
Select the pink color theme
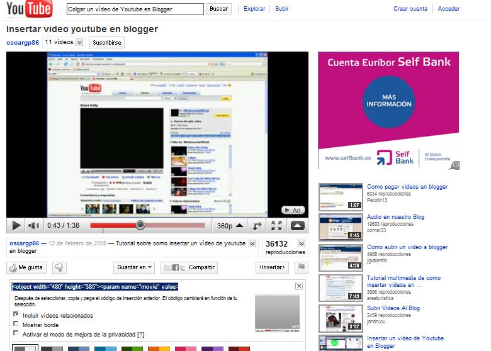coord(186,348)
